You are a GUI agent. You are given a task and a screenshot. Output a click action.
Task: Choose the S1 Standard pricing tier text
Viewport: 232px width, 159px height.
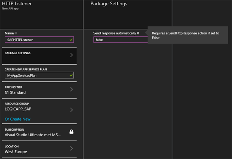[x=15, y=92]
